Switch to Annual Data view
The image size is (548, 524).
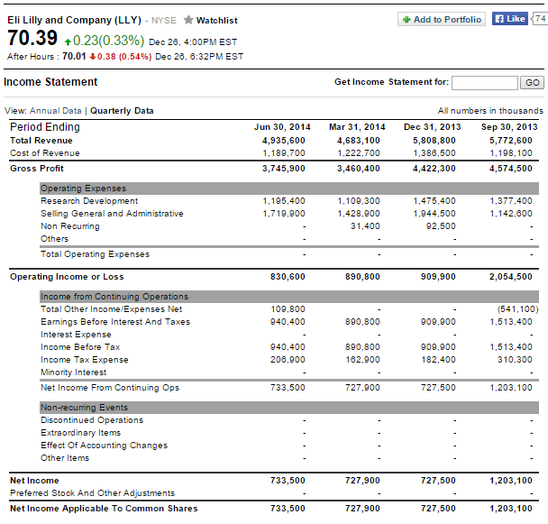59,111
